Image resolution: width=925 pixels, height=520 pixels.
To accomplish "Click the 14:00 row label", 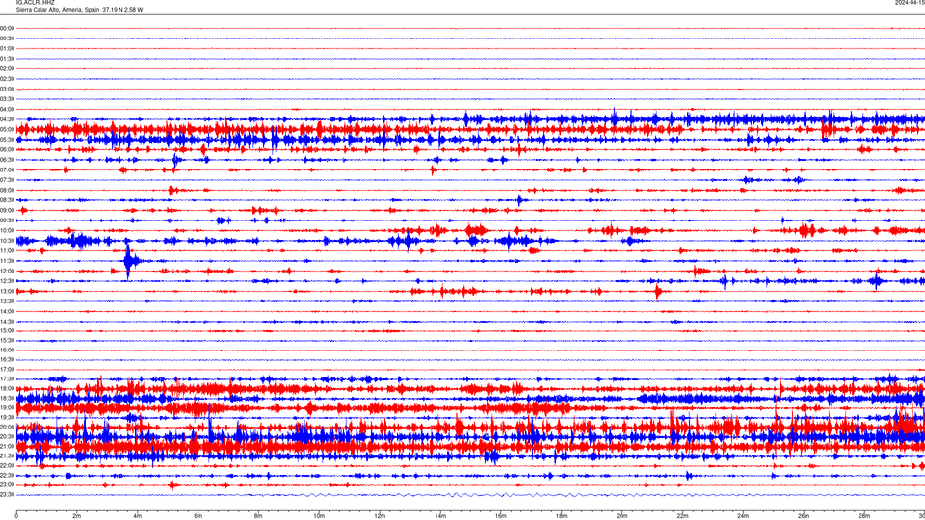I will (7, 311).
